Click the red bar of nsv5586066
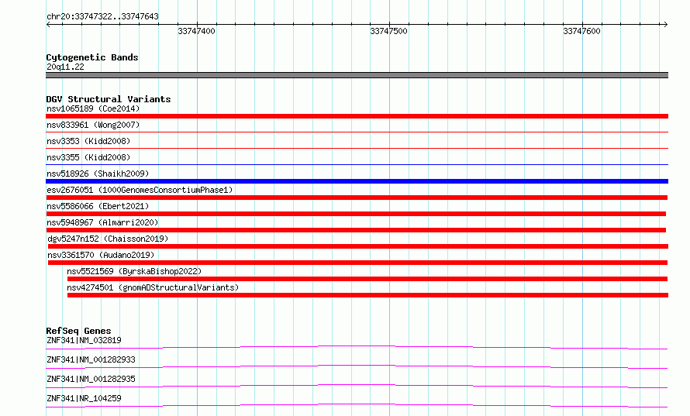The image size is (690, 416). (x=356, y=214)
